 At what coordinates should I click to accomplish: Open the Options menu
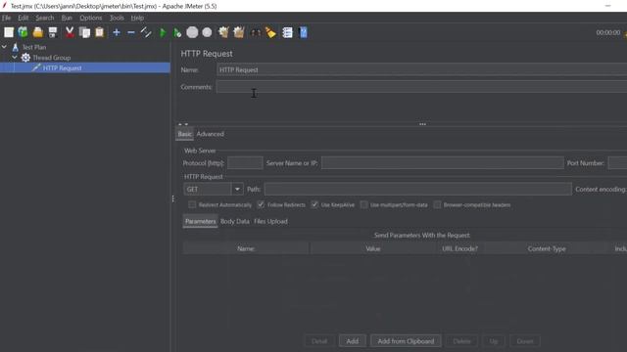click(x=91, y=18)
